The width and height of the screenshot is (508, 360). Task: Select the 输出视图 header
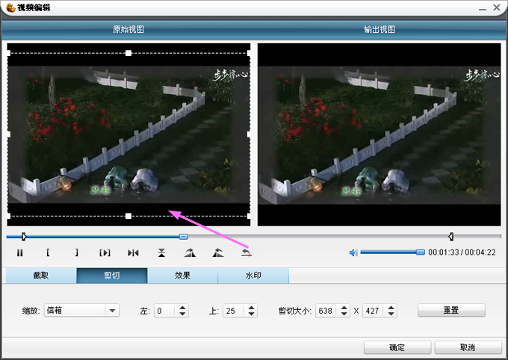tap(380, 29)
